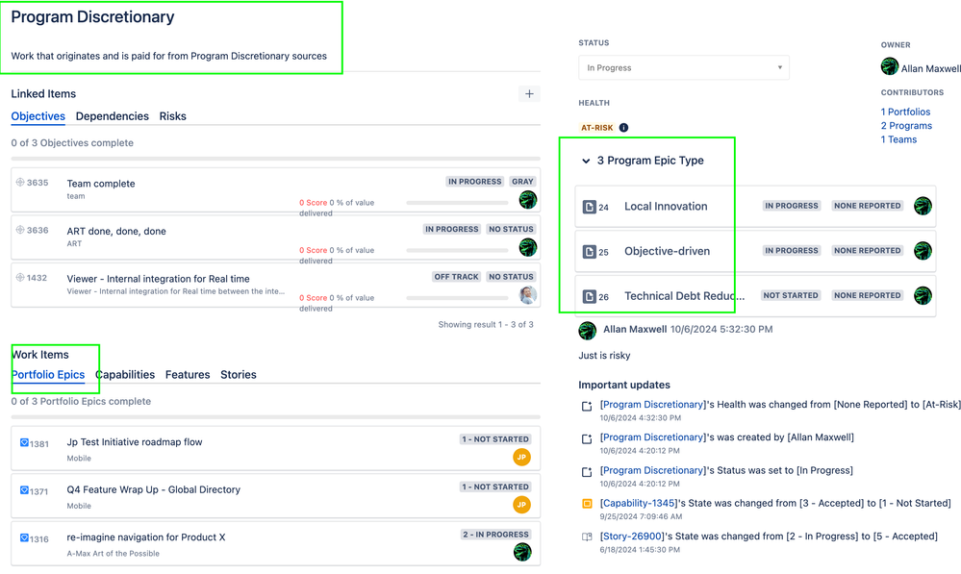
Task: Click the epic icon for item 1371
Action: point(24,490)
